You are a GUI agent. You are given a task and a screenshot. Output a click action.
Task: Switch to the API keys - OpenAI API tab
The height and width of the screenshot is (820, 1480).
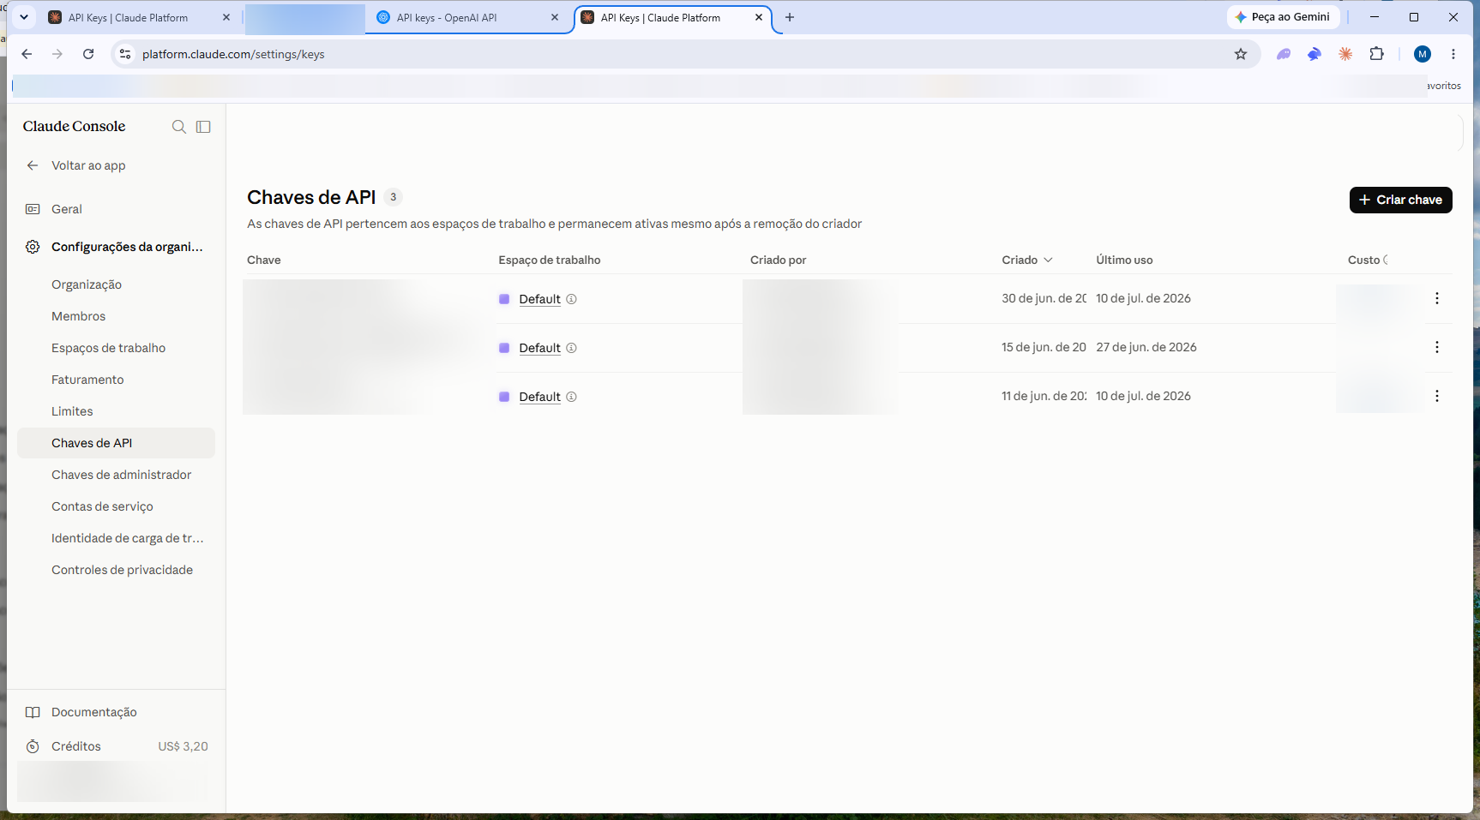pos(469,17)
